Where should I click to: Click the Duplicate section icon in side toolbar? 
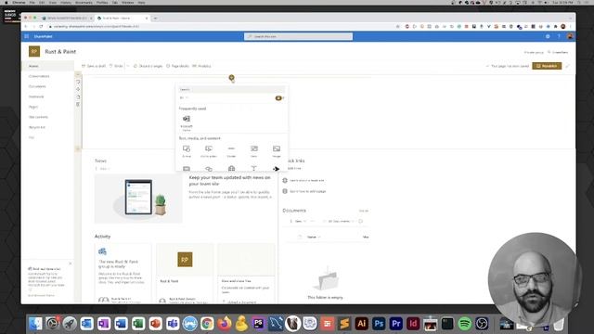click(78, 96)
